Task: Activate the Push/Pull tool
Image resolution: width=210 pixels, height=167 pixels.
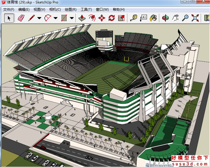Action: coord(82,18)
